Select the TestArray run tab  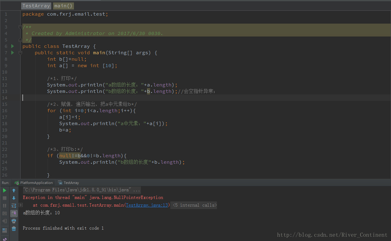(68, 183)
